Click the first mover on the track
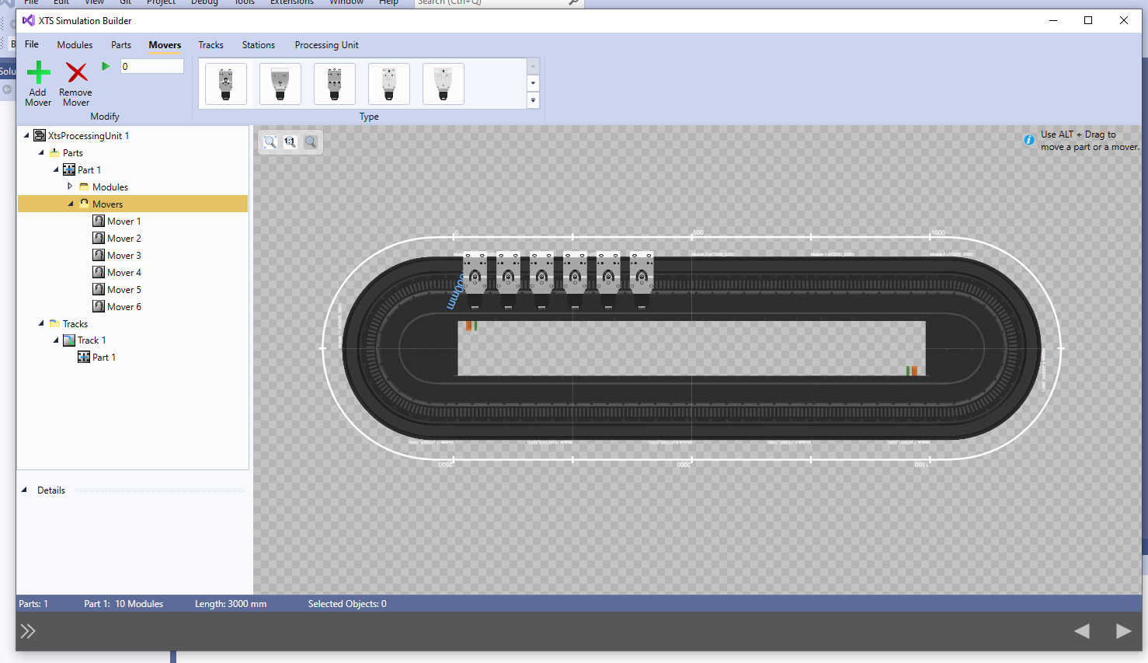Image resolution: width=1148 pixels, height=663 pixels. click(x=475, y=280)
